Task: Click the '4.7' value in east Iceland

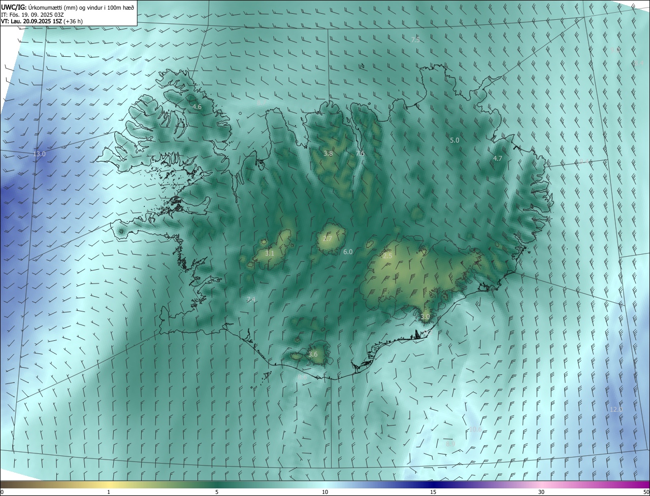Action: 498,159
